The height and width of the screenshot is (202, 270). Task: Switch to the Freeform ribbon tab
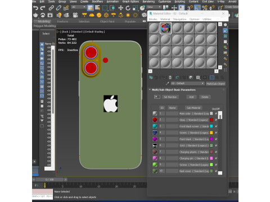(62, 21)
